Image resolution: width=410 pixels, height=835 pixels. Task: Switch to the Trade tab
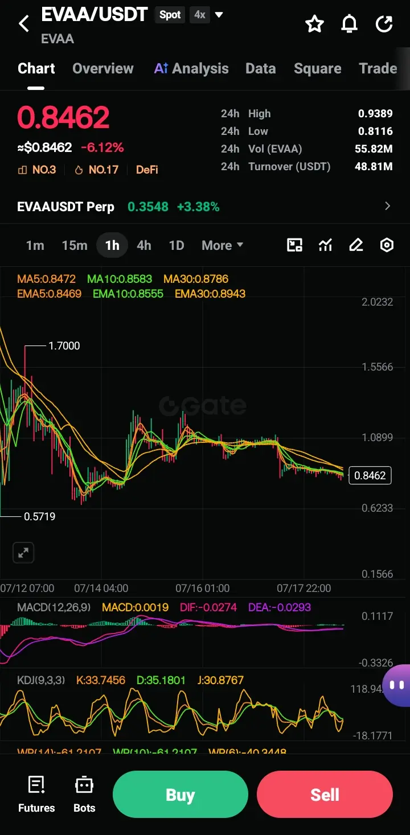click(378, 69)
